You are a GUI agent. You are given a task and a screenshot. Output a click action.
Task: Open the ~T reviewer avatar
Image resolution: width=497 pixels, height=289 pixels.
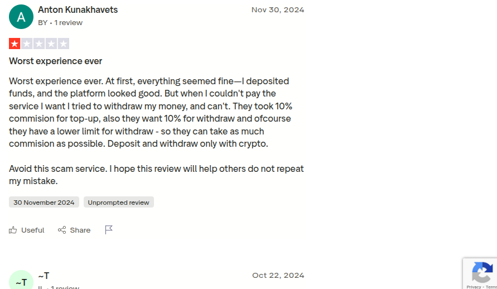coord(21,281)
